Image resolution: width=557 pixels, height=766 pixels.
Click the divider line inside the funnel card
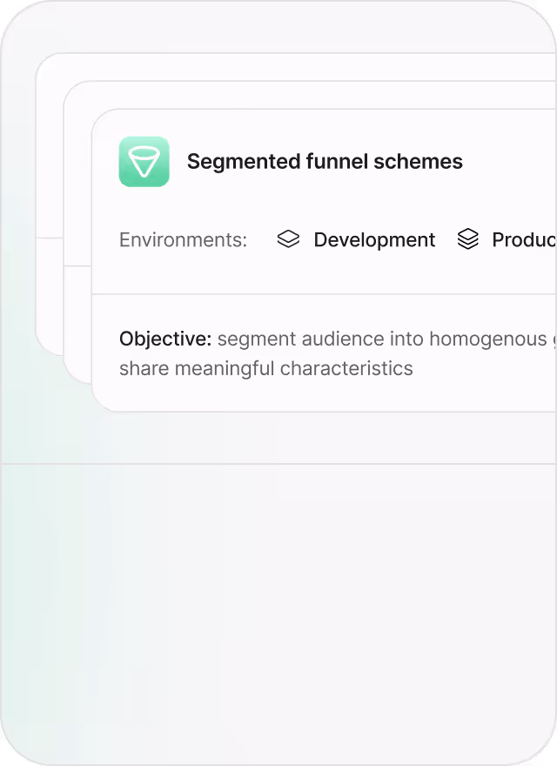(322, 294)
